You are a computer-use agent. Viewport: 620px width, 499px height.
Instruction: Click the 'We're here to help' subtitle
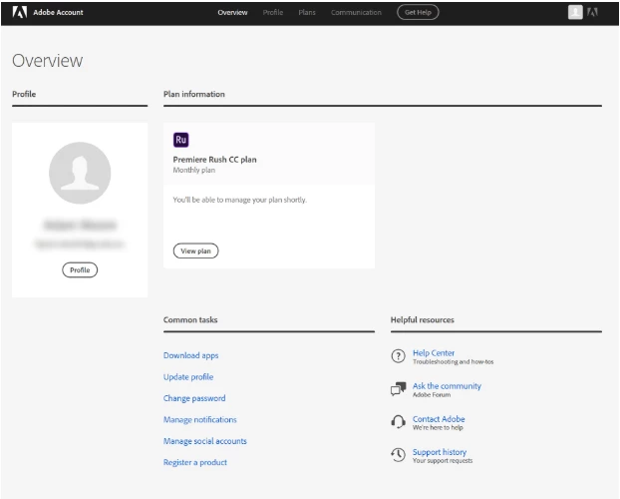pos(438,428)
